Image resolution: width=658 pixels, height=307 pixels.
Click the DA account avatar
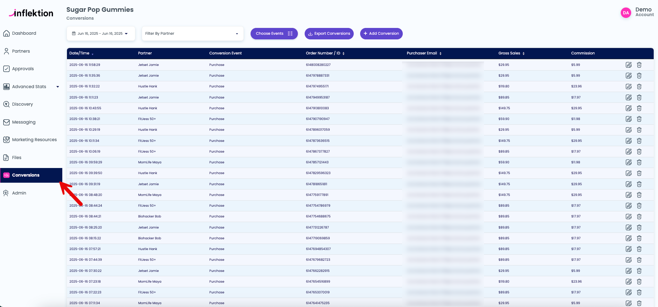[x=626, y=13]
